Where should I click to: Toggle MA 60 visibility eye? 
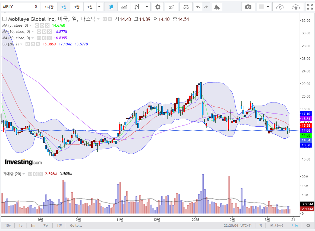pos(39,38)
